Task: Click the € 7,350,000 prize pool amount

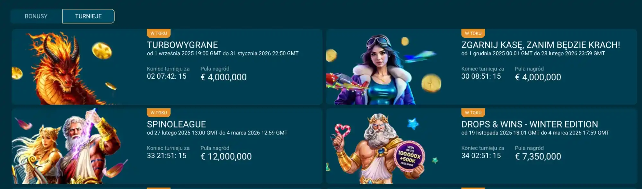Action: (x=538, y=157)
